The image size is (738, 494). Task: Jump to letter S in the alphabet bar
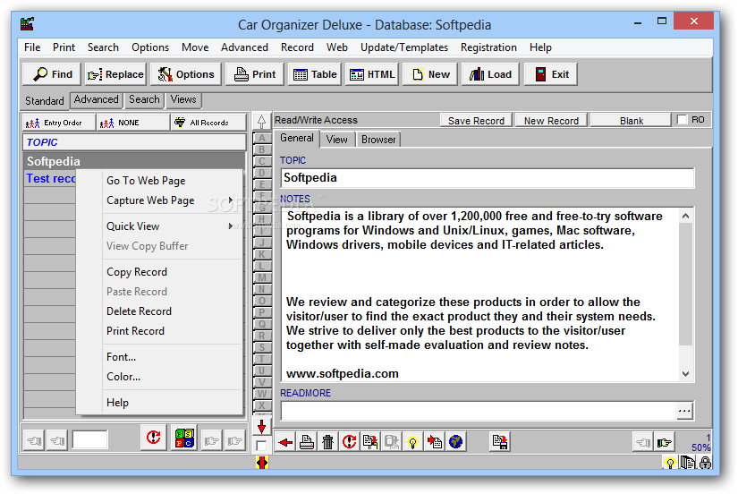pos(262,347)
